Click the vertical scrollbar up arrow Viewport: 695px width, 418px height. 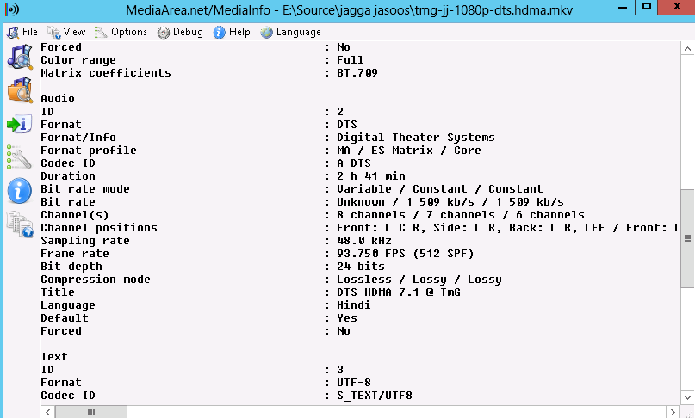(686, 49)
